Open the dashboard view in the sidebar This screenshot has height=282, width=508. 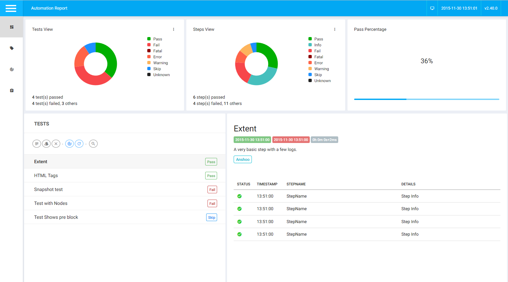(x=12, y=27)
